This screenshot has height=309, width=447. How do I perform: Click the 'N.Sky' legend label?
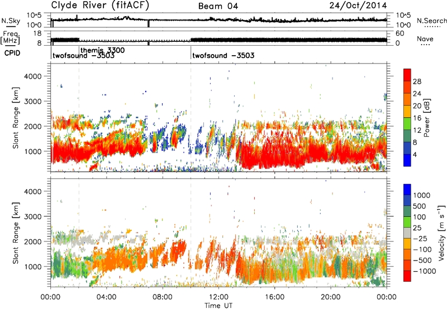click(11, 21)
